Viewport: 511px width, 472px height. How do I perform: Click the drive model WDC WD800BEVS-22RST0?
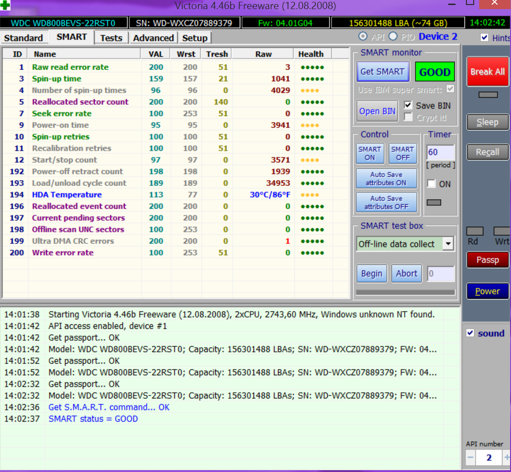pyautogui.click(x=63, y=23)
